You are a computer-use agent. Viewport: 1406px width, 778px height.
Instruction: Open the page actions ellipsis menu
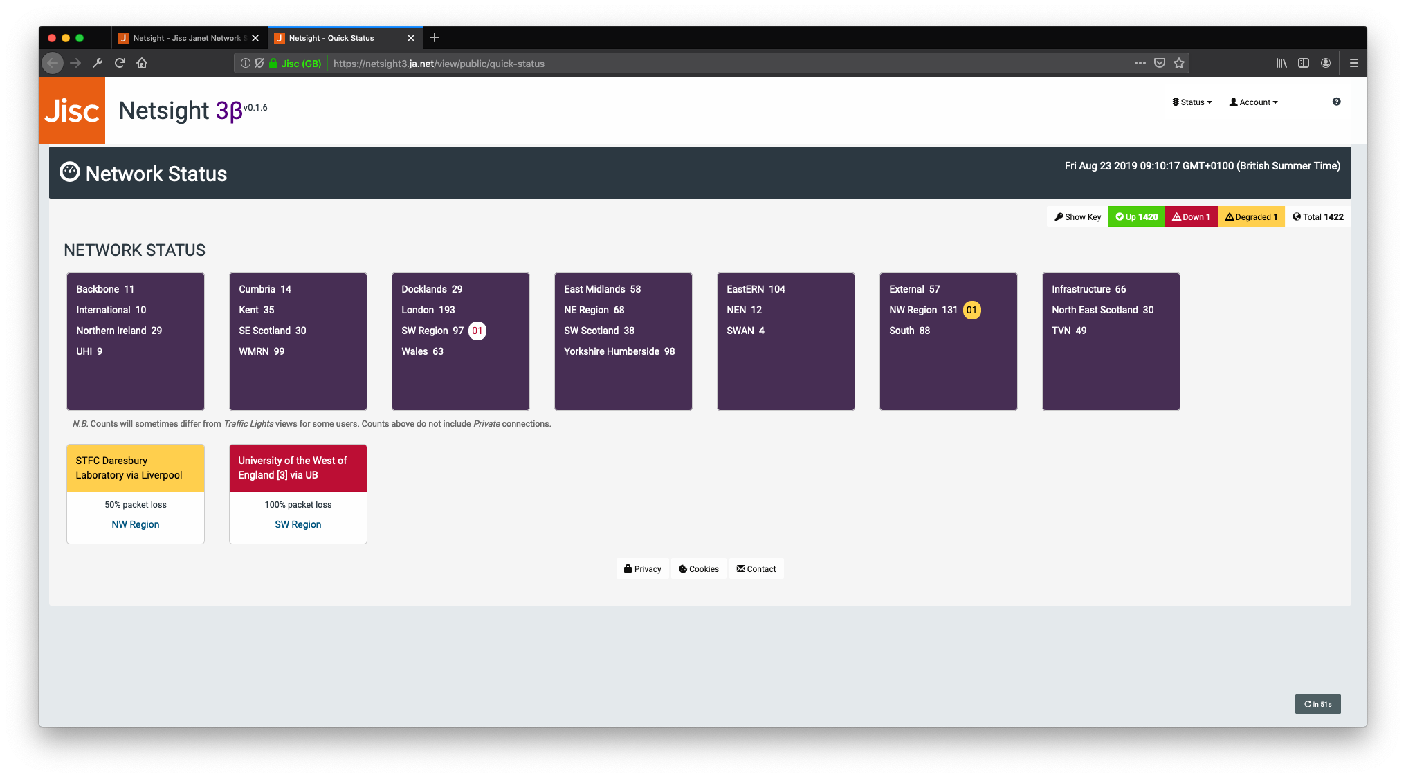pos(1140,63)
